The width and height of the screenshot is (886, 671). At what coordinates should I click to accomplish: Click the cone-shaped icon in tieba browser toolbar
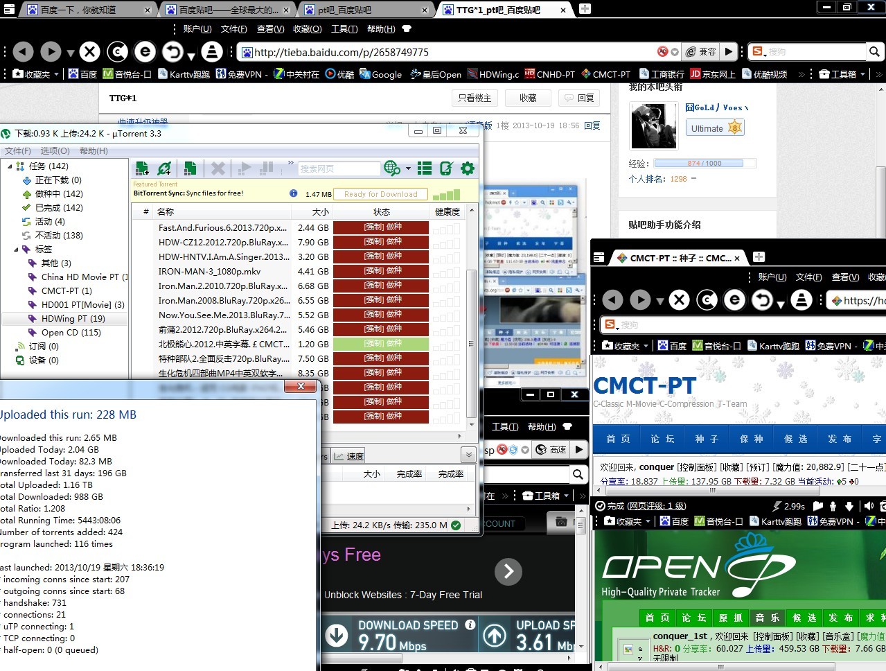pos(212,51)
